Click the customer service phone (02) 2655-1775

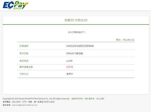pos(19,102)
